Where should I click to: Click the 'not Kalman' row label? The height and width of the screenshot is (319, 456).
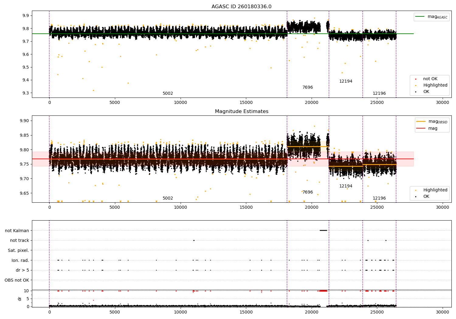(x=17, y=231)
